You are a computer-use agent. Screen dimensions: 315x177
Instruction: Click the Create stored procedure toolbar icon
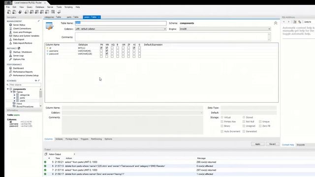[x=41, y=12]
